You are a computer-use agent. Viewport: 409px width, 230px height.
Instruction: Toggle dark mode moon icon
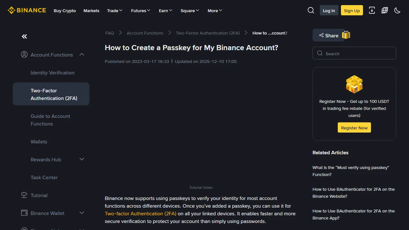(x=397, y=11)
